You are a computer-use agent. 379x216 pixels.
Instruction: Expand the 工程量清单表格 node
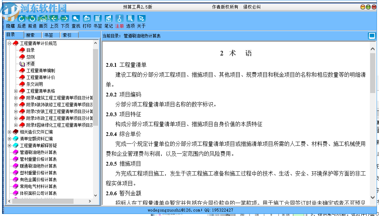coord(16,91)
